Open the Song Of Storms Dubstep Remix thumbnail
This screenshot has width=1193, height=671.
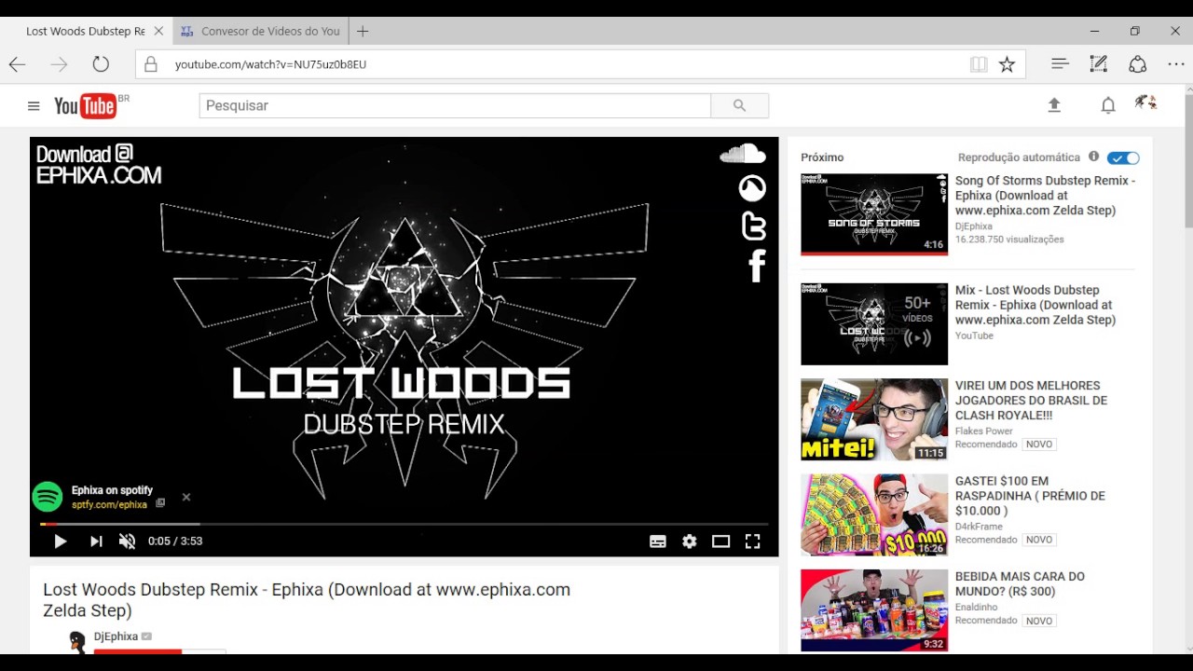[x=874, y=214]
